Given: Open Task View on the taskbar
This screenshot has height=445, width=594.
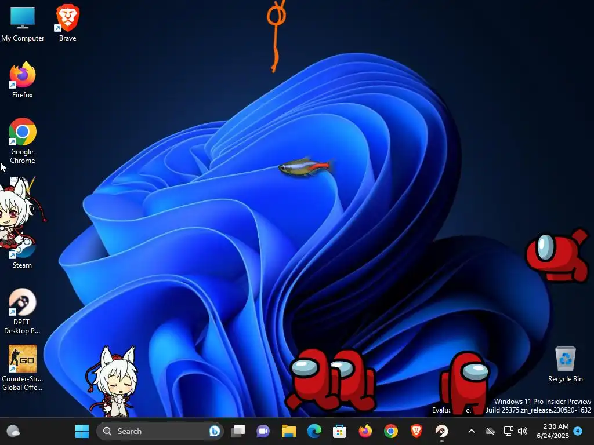Looking at the screenshot, I should [x=238, y=431].
